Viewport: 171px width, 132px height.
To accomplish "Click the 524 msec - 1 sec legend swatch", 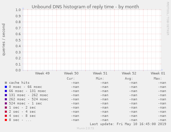I will tap(6, 103).
